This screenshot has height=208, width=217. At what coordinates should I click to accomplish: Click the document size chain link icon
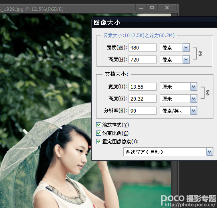pyautogui.click(x=207, y=93)
